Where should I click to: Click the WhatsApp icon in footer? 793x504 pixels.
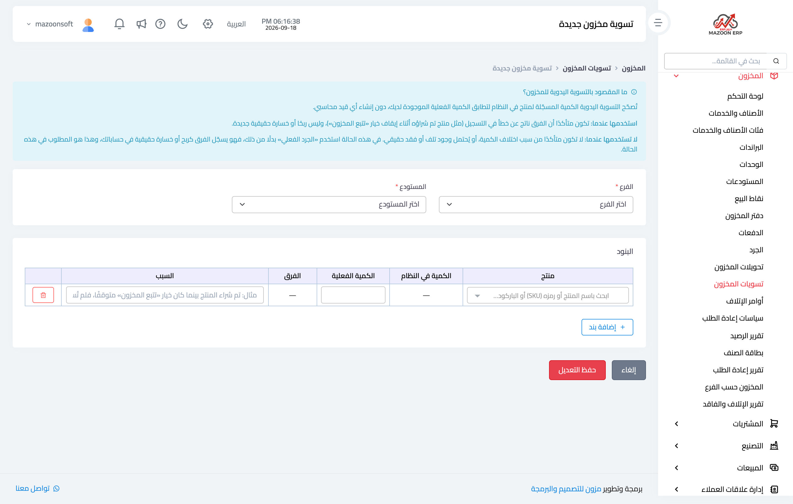[56, 488]
